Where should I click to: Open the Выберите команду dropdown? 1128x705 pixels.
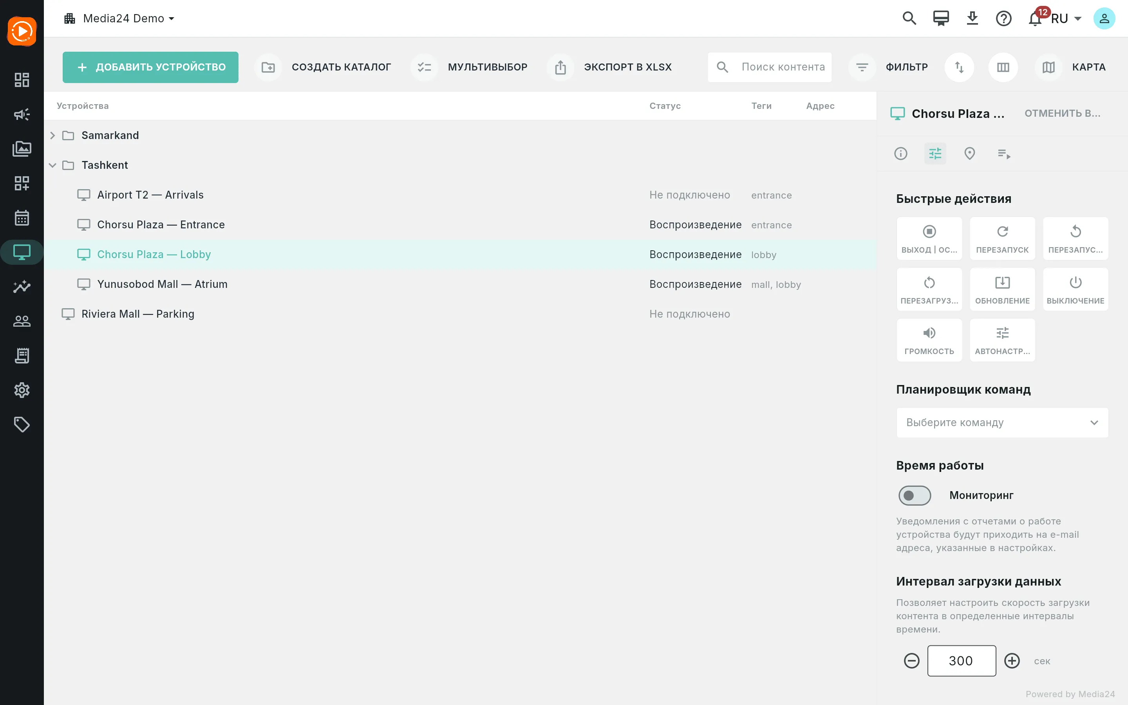pos(1002,423)
